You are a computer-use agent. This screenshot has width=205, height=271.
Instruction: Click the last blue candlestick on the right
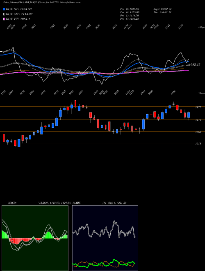tap(189, 115)
